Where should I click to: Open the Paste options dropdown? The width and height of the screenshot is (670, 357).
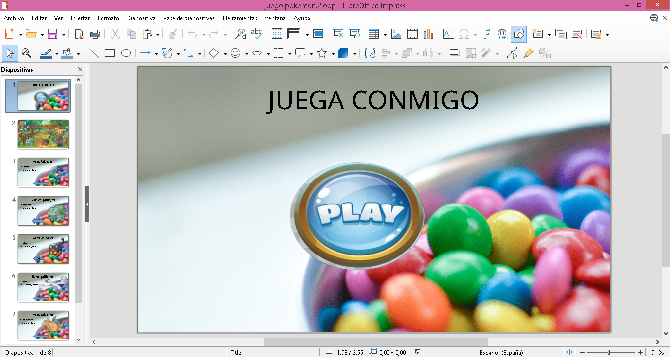(x=158, y=35)
